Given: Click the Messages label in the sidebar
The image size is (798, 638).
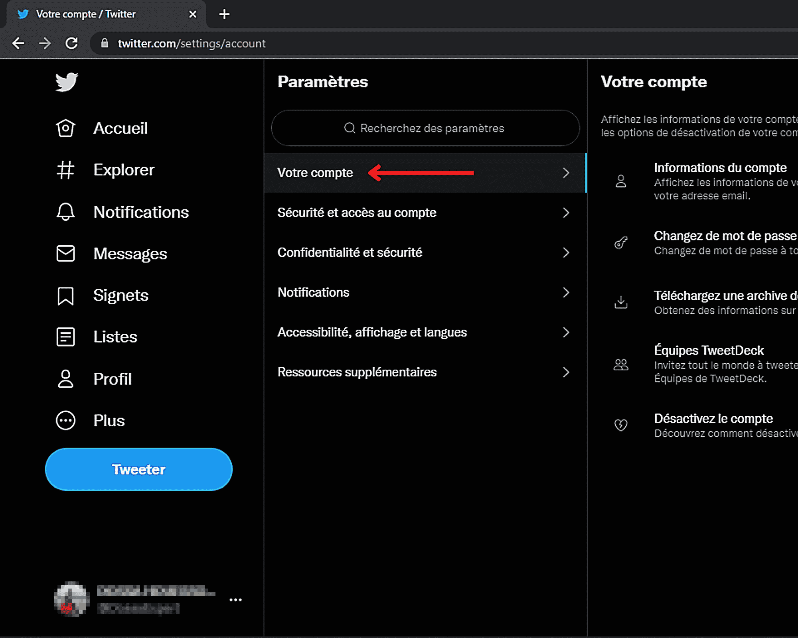Looking at the screenshot, I should 130,254.
